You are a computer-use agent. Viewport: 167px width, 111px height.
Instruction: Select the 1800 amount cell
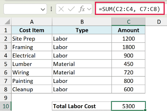point(128,47)
